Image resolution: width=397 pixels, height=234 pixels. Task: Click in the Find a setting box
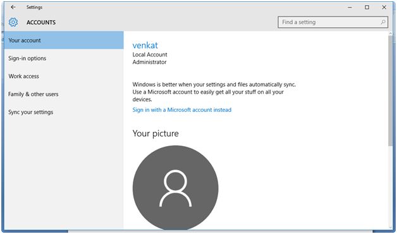coord(333,22)
